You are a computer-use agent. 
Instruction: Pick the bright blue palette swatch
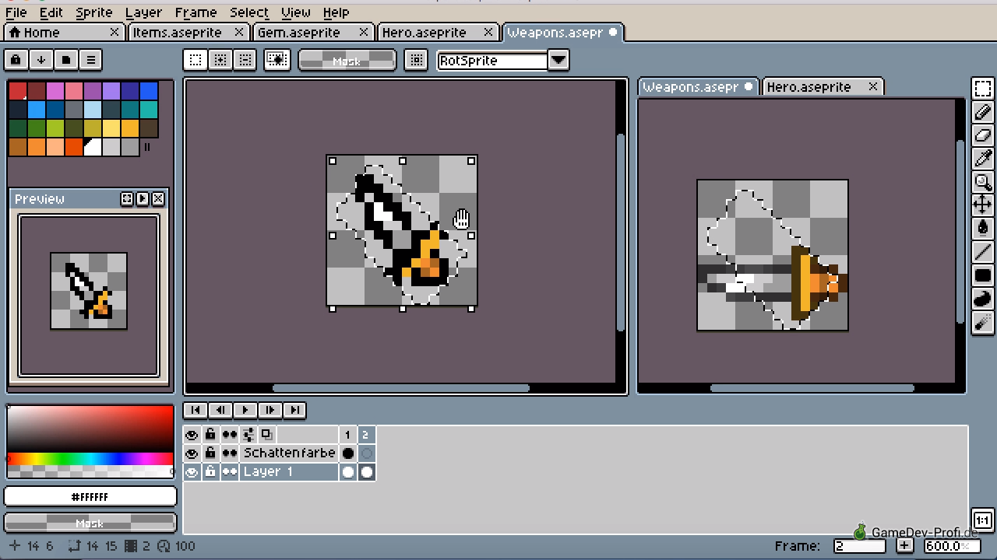[x=149, y=91]
